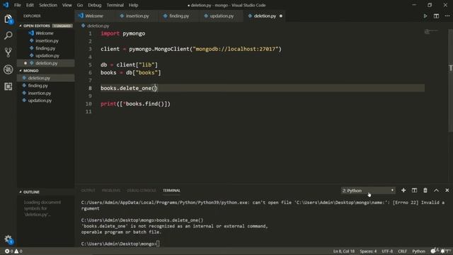Screen dimensions: 453x255
Task: Close the terminal panel
Action: 447,191
